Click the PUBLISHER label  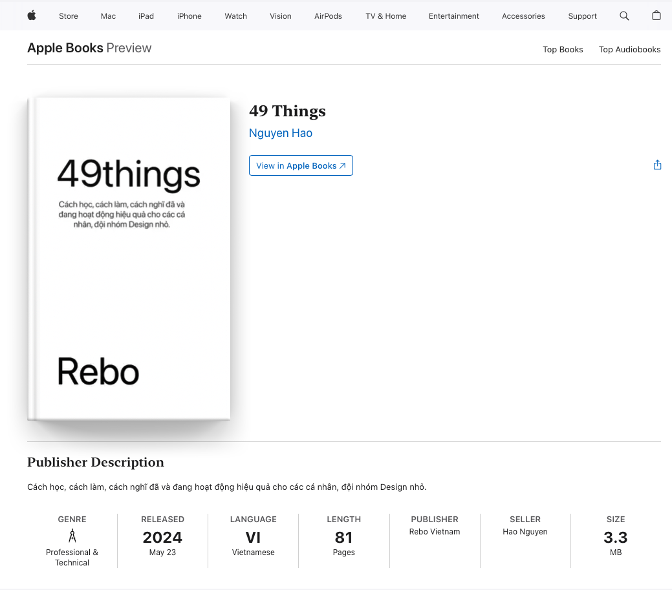pos(435,520)
